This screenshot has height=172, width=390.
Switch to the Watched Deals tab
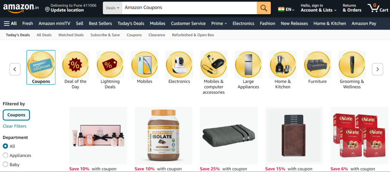(x=71, y=35)
